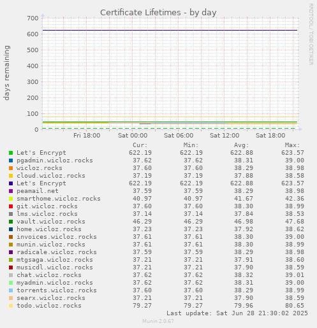The height and width of the screenshot is (328, 317).
Task: Click the Cur: column header
Action: [x=140, y=145]
